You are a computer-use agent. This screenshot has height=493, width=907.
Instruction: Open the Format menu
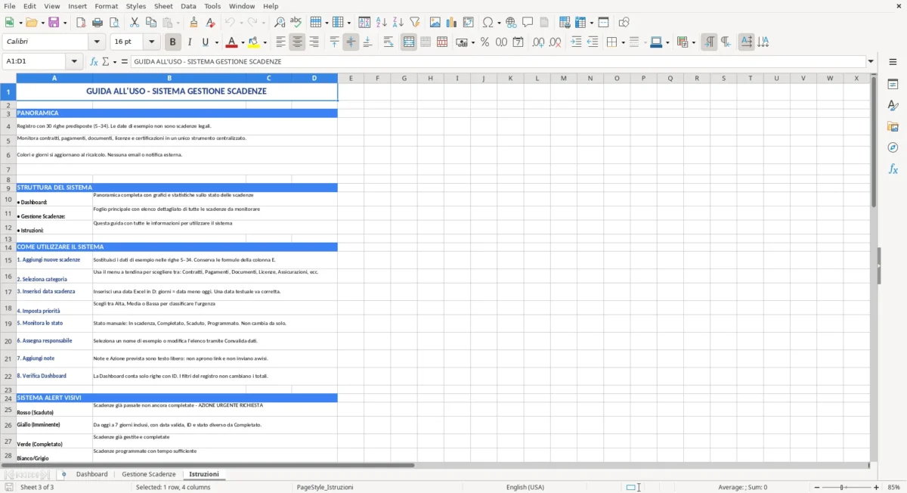click(x=106, y=6)
